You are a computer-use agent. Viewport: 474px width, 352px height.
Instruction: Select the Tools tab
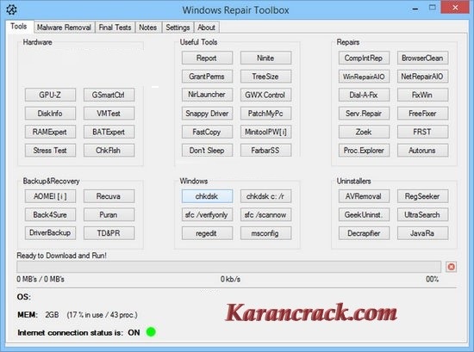19,27
